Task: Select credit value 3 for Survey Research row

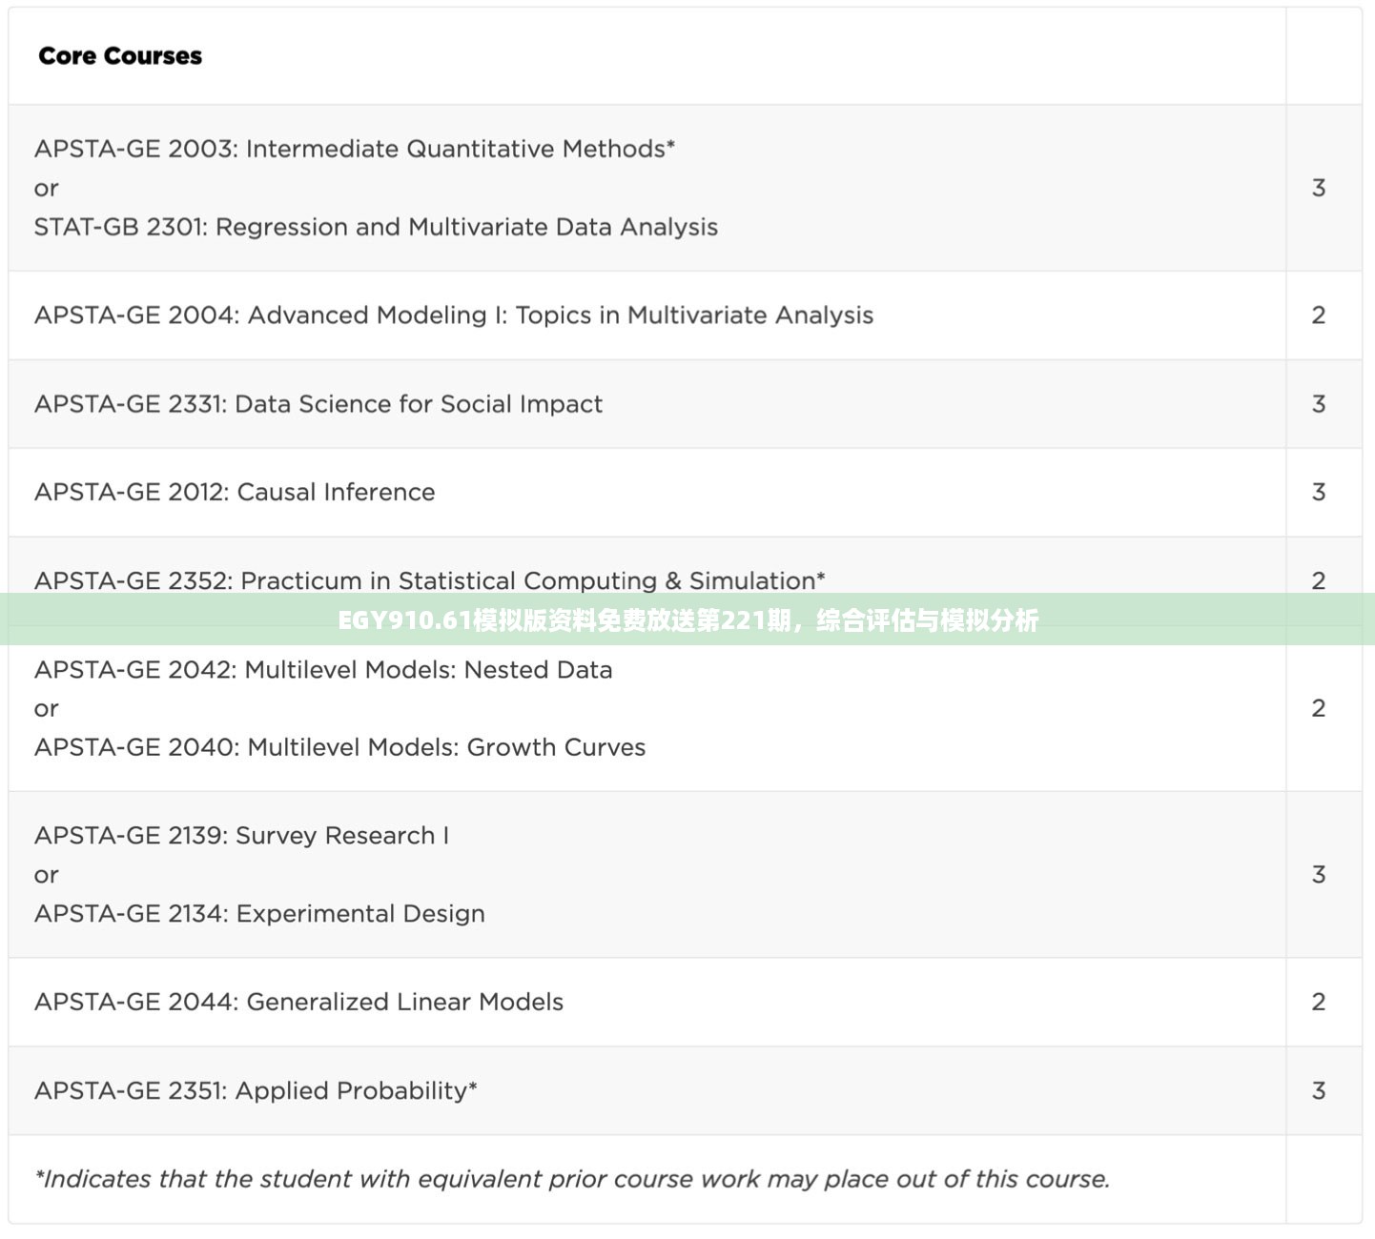Action: point(1319,875)
